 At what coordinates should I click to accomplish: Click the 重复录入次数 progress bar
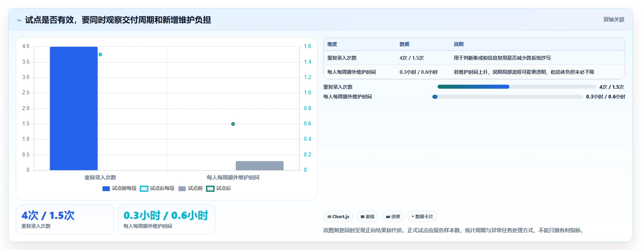[x=517, y=87]
